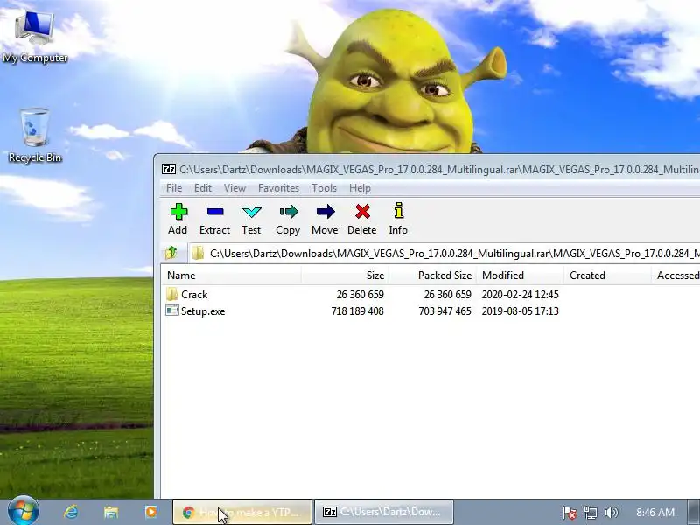Open the Edit menu

point(203,188)
